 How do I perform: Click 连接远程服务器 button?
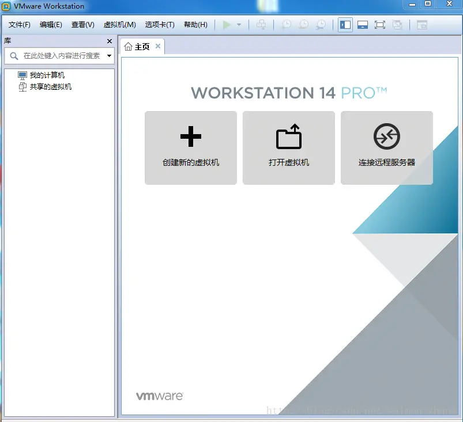click(387, 148)
